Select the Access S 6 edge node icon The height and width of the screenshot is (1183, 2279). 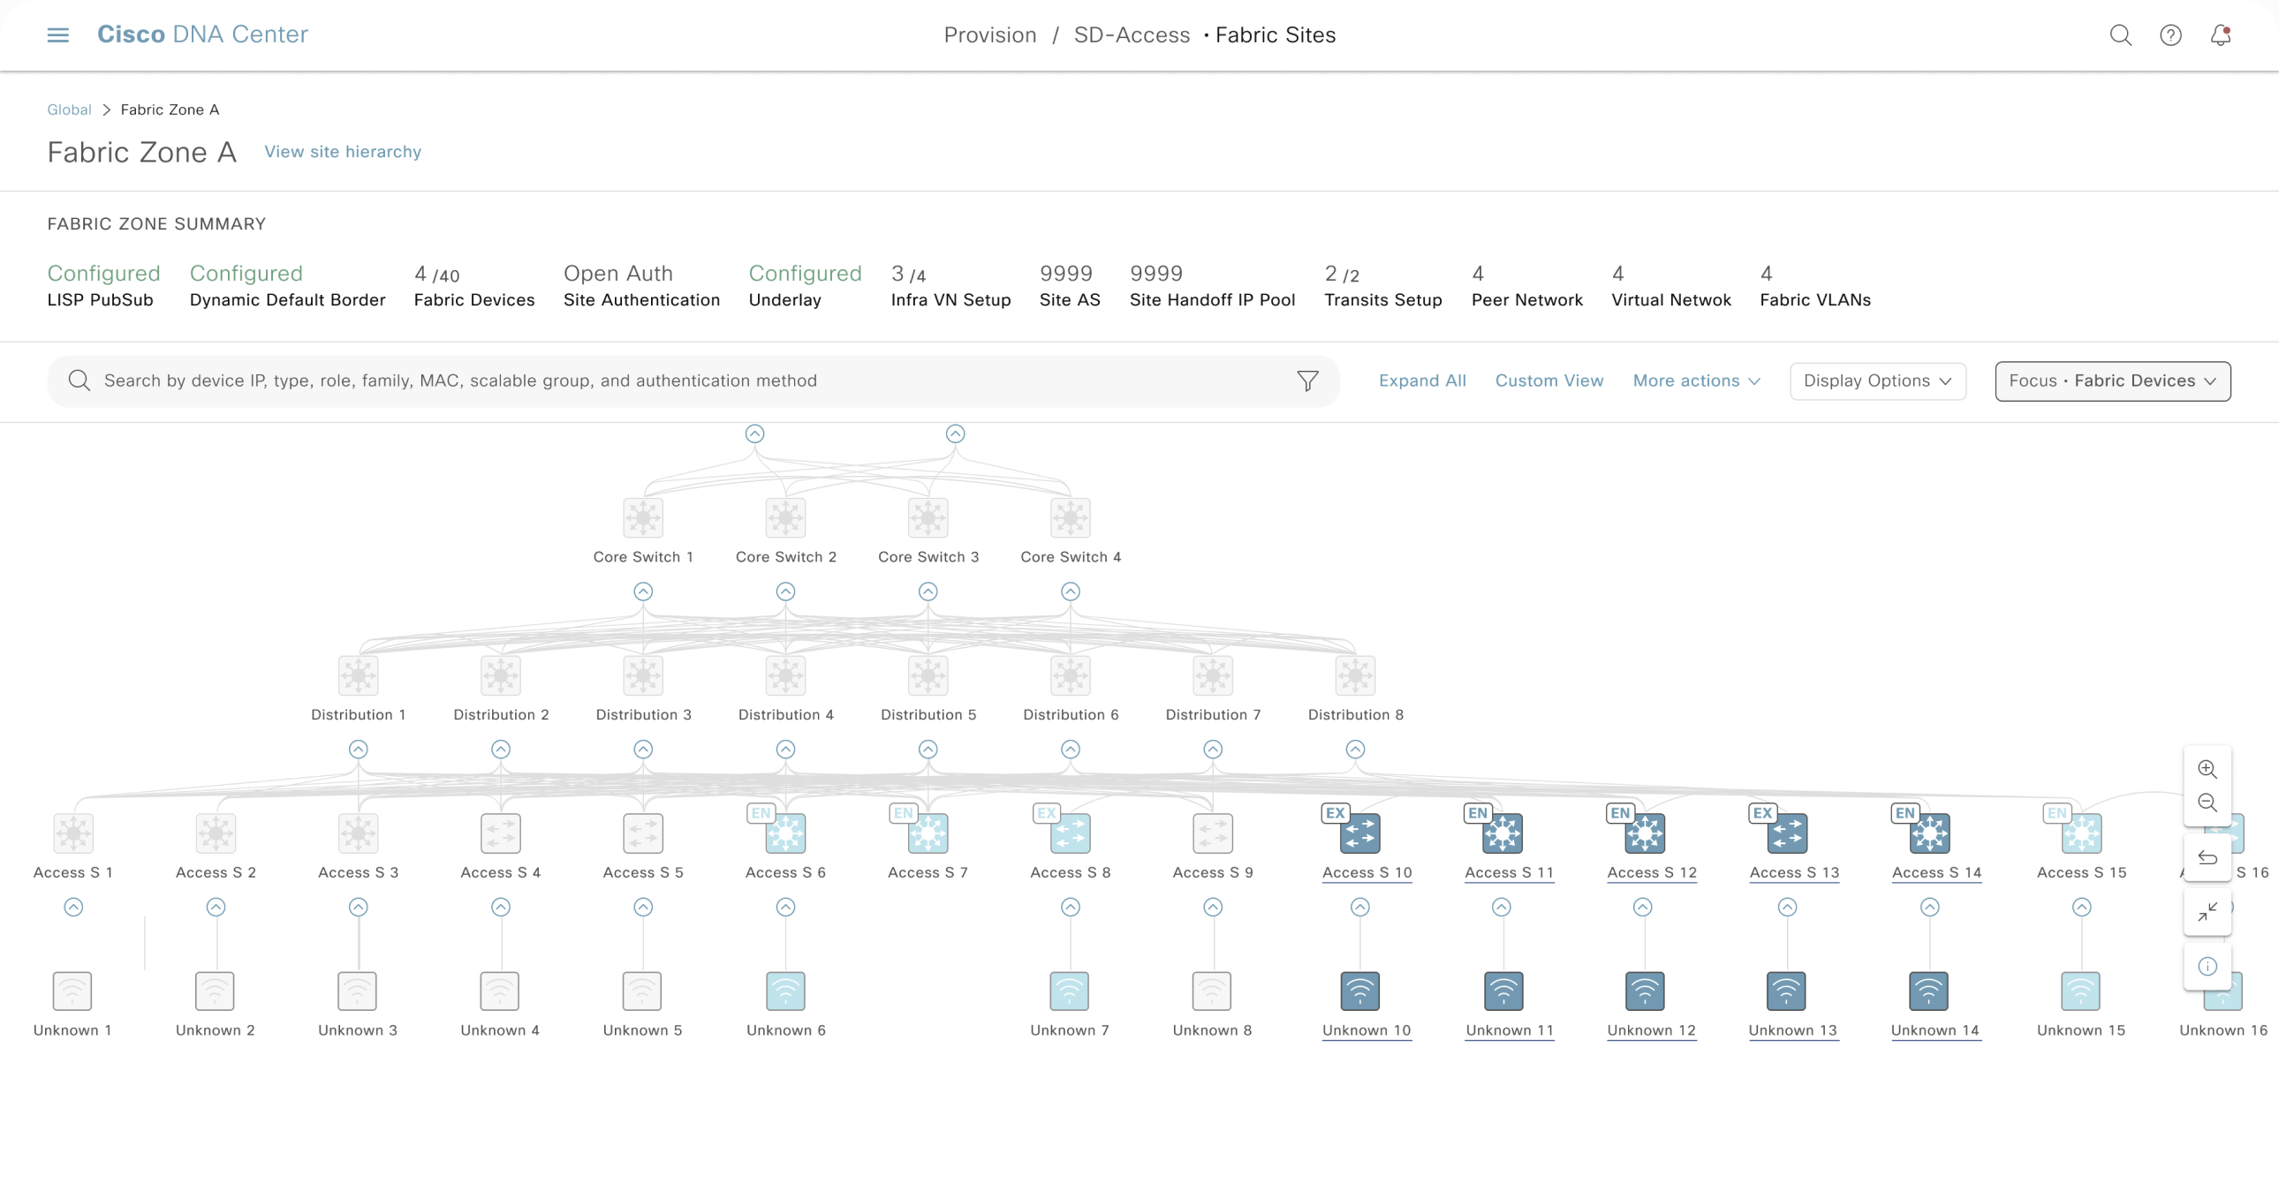(785, 833)
